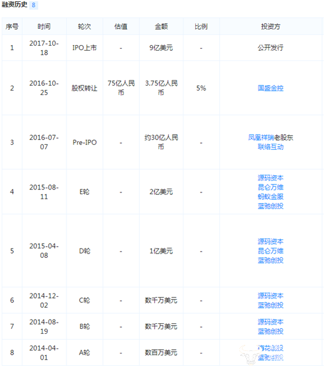Screen dimensions: 325x367
Task: Click 蓝驰创投 in the D轮 row
Action: 270,260
